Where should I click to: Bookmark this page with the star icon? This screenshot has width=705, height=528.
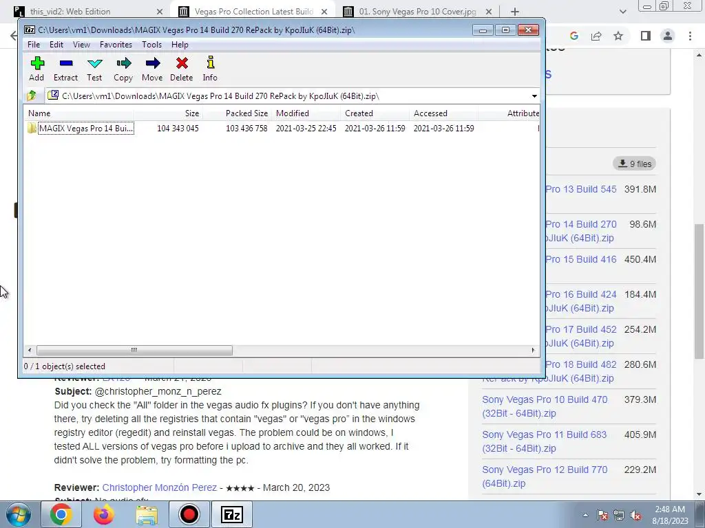618,36
